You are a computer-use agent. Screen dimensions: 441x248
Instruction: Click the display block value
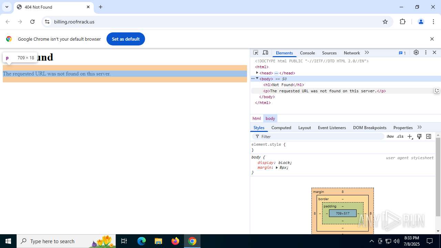[284, 163]
